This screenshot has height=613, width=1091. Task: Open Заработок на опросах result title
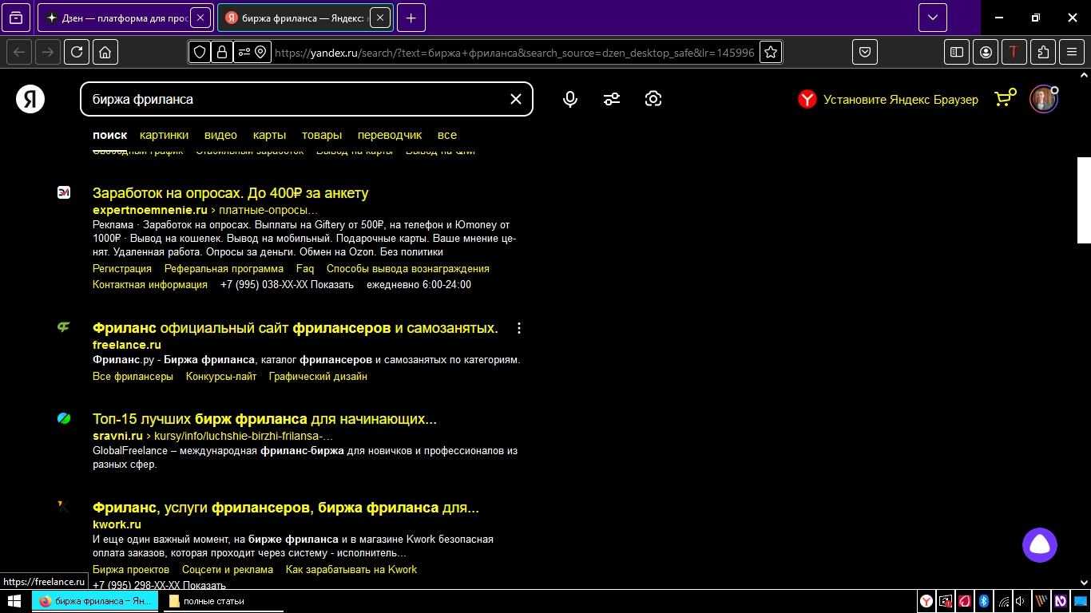click(231, 193)
